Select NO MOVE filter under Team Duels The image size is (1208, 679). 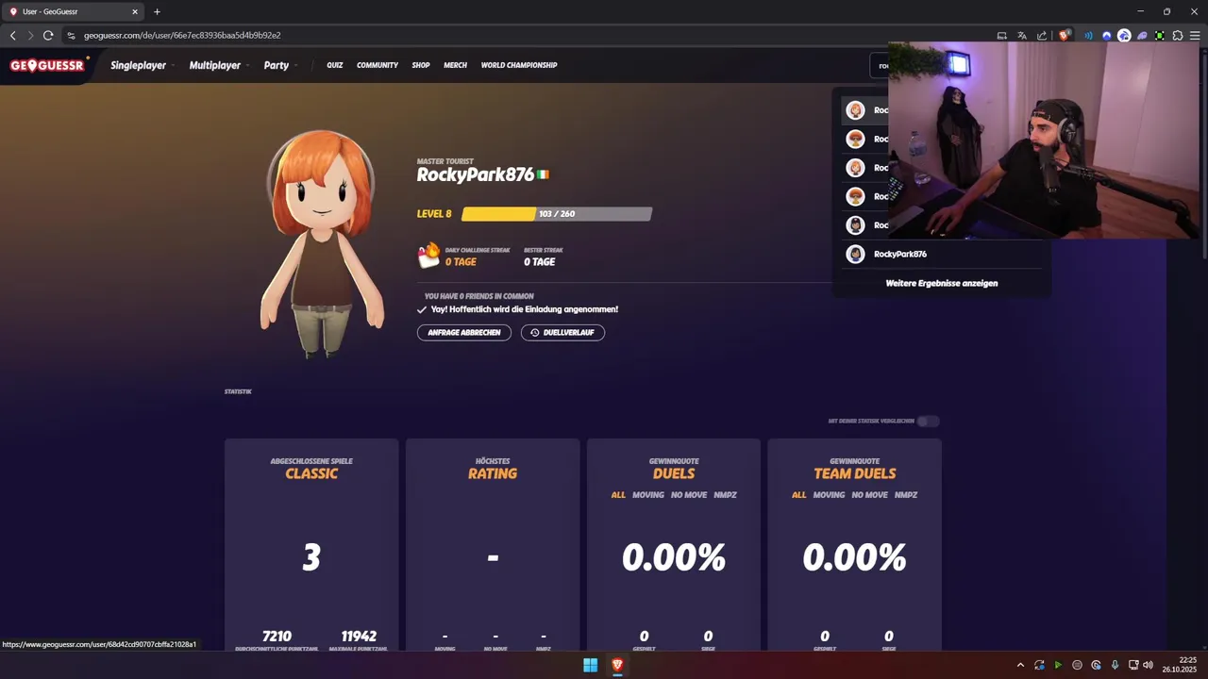[x=870, y=494]
